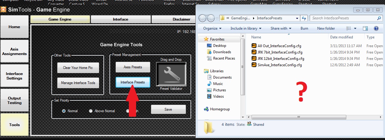The image size is (385, 140).
Task: Click file icon of SimAxe_InterfaceConfig.cfg
Action: point(254,65)
